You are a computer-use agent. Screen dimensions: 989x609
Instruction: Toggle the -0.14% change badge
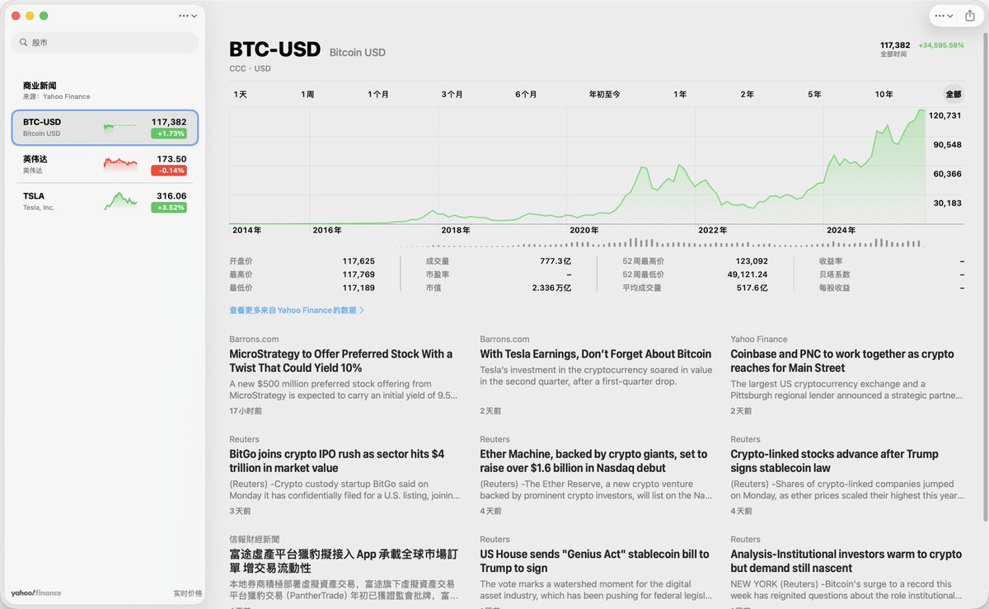tap(169, 171)
